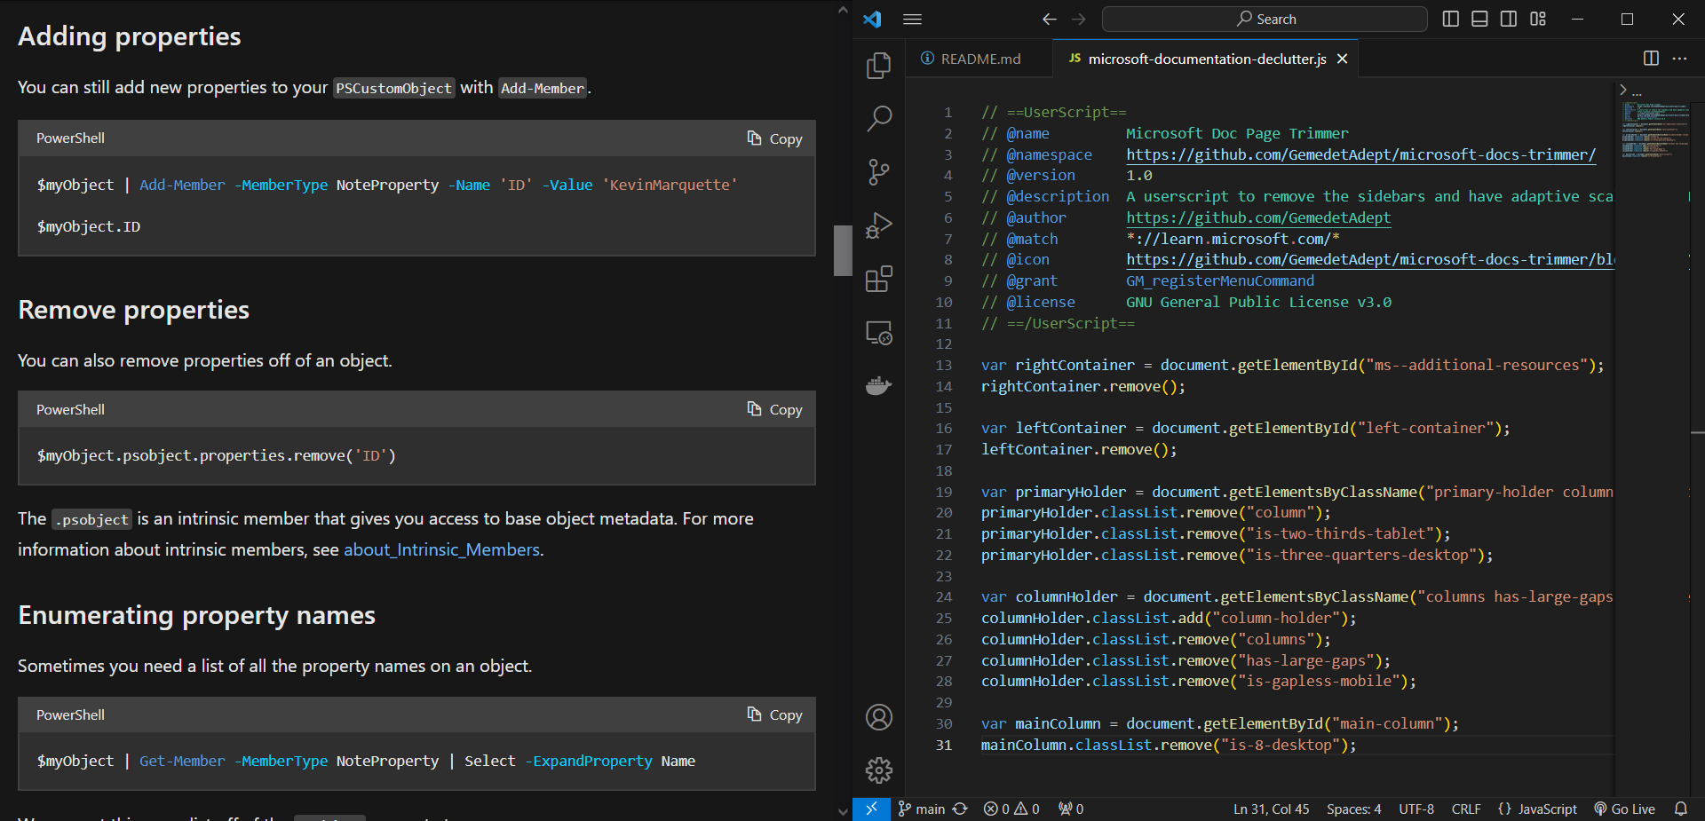1705x821 pixels.
Task: Open the Search view in activity bar
Action: (878, 118)
